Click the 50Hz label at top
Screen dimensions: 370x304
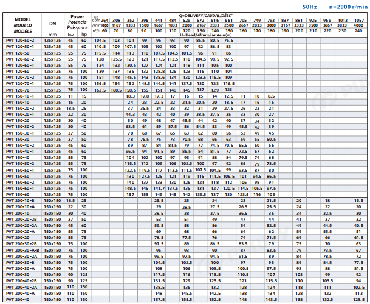click(x=310, y=5)
